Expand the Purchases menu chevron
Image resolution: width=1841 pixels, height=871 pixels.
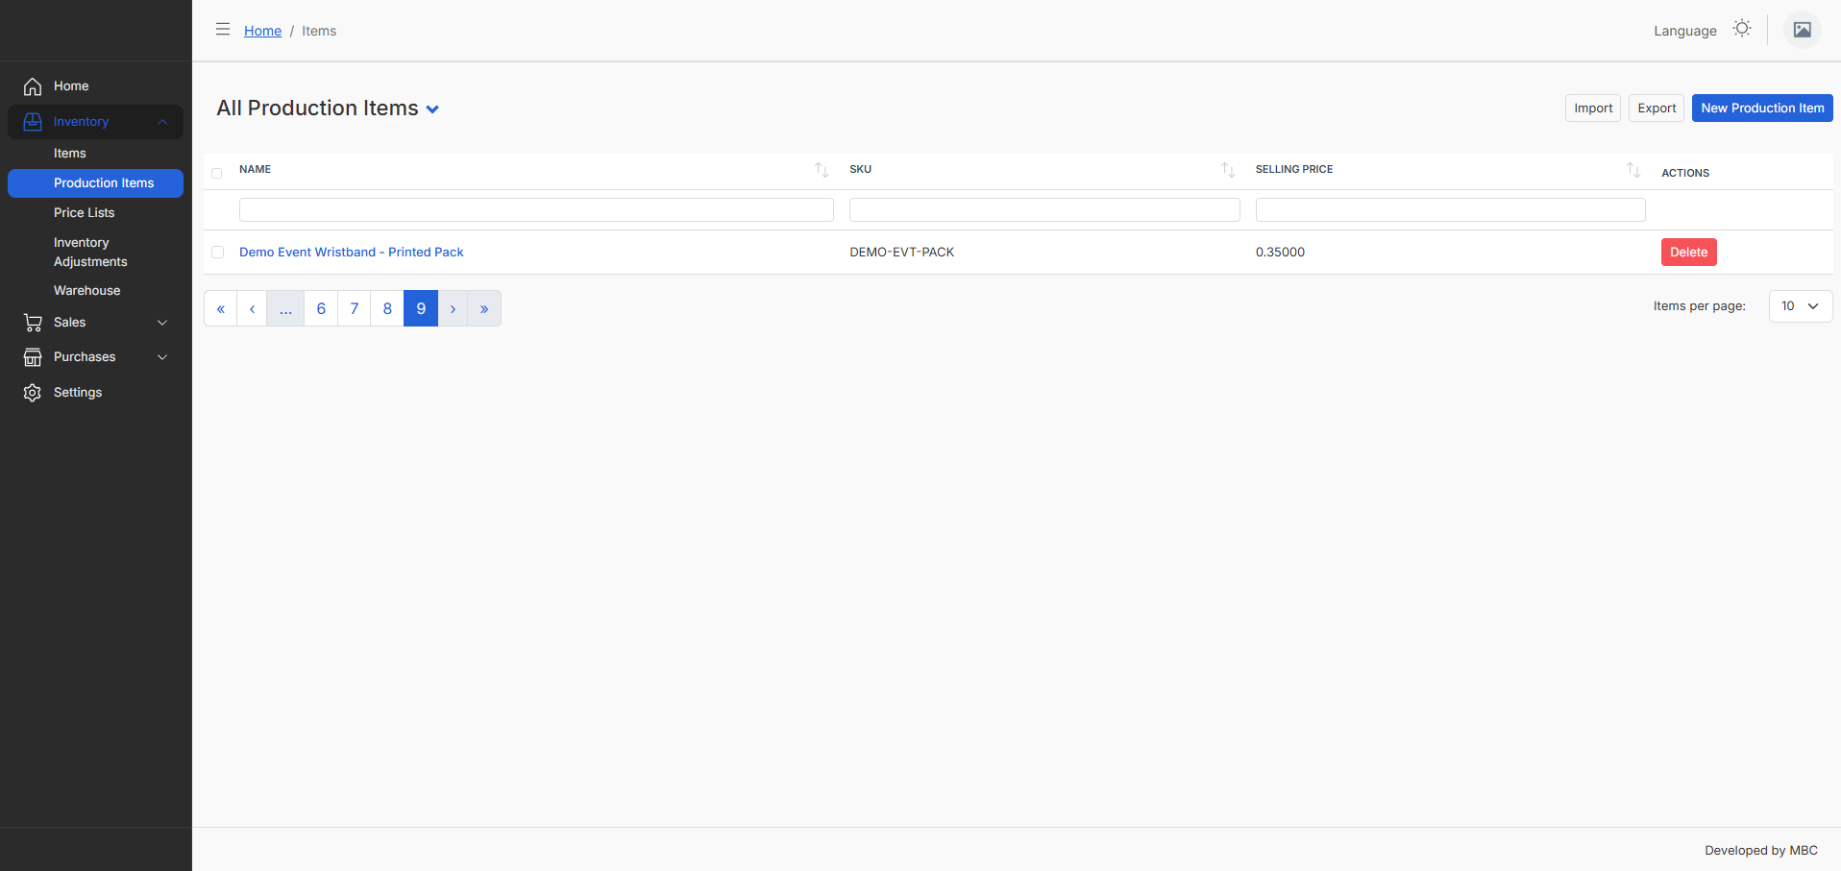click(162, 357)
